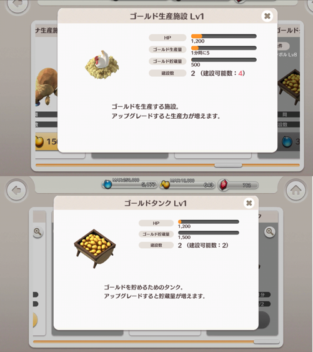This screenshot has width=313, height=352.
Task: Click the blue orb price button at right
Action: [289, 142]
